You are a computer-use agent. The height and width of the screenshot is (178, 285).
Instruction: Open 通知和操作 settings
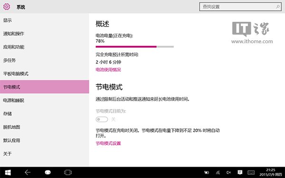click(45, 34)
